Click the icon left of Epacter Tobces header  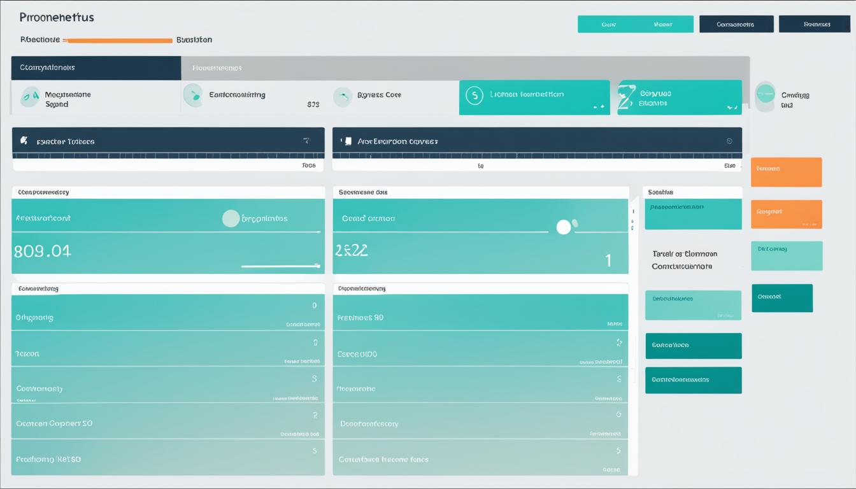[24, 141]
